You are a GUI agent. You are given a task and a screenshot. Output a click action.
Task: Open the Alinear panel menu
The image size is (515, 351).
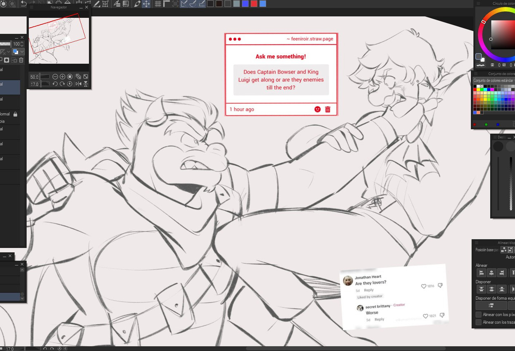click(x=476, y=243)
